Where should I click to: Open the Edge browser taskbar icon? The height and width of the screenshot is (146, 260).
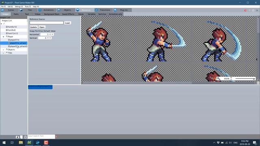(38, 142)
